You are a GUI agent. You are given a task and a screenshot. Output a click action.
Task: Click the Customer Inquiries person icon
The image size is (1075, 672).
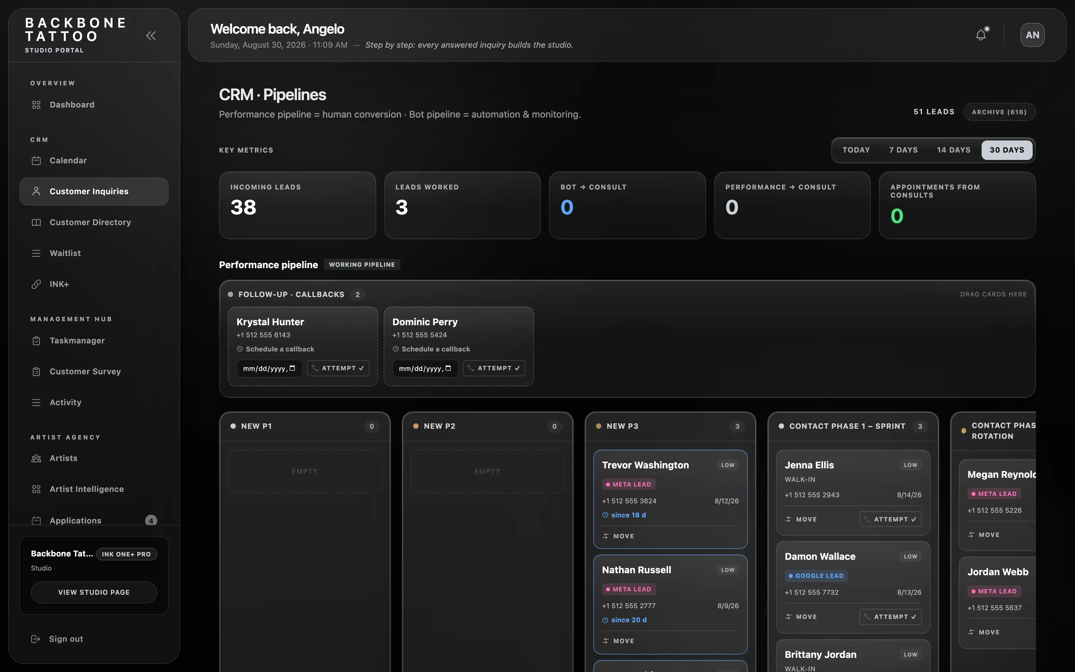[x=36, y=192]
